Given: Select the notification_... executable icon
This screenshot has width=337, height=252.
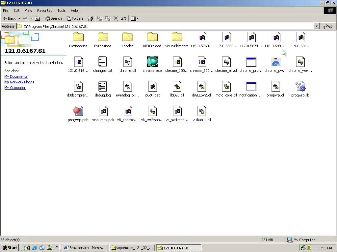Looking at the screenshot, I should tap(251, 87).
